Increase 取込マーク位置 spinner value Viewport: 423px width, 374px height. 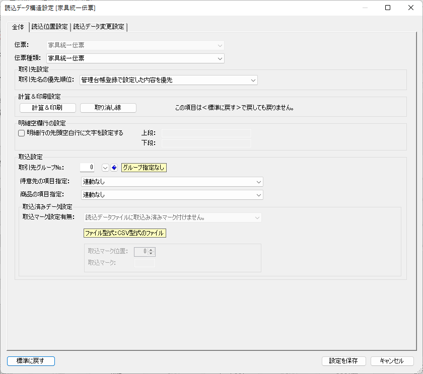point(151,250)
